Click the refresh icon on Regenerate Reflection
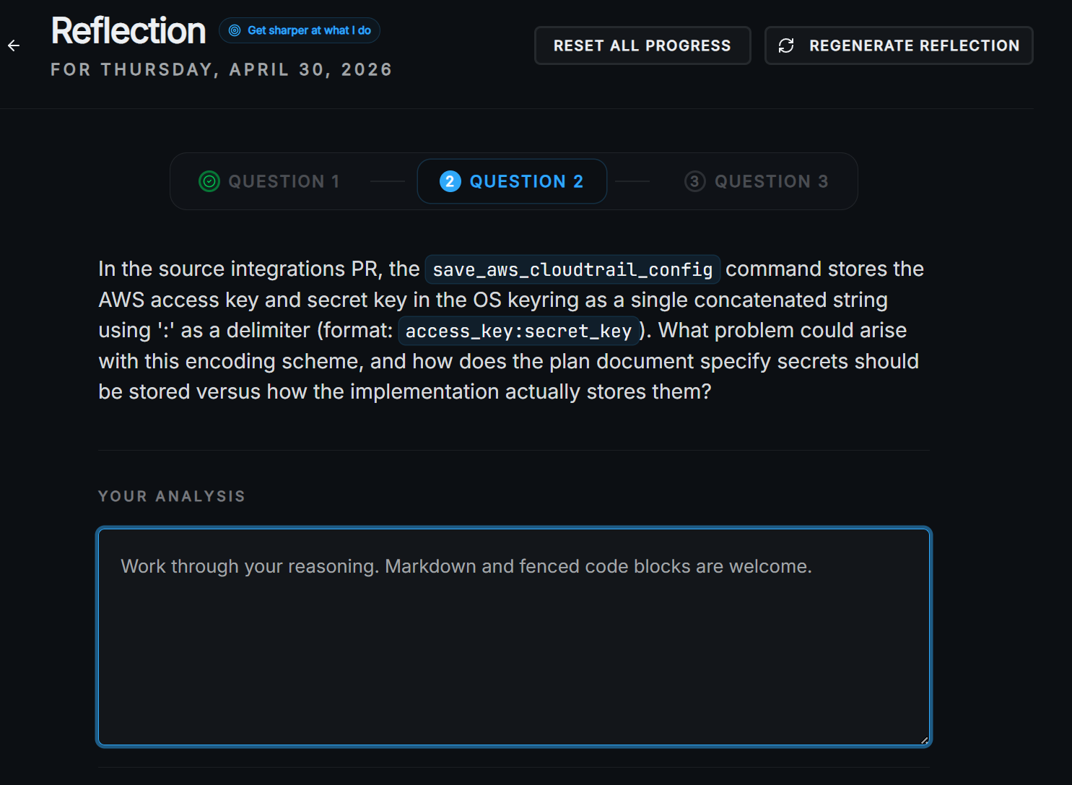The height and width of the screenshot is (785, 1072). (x=786, y=45)
